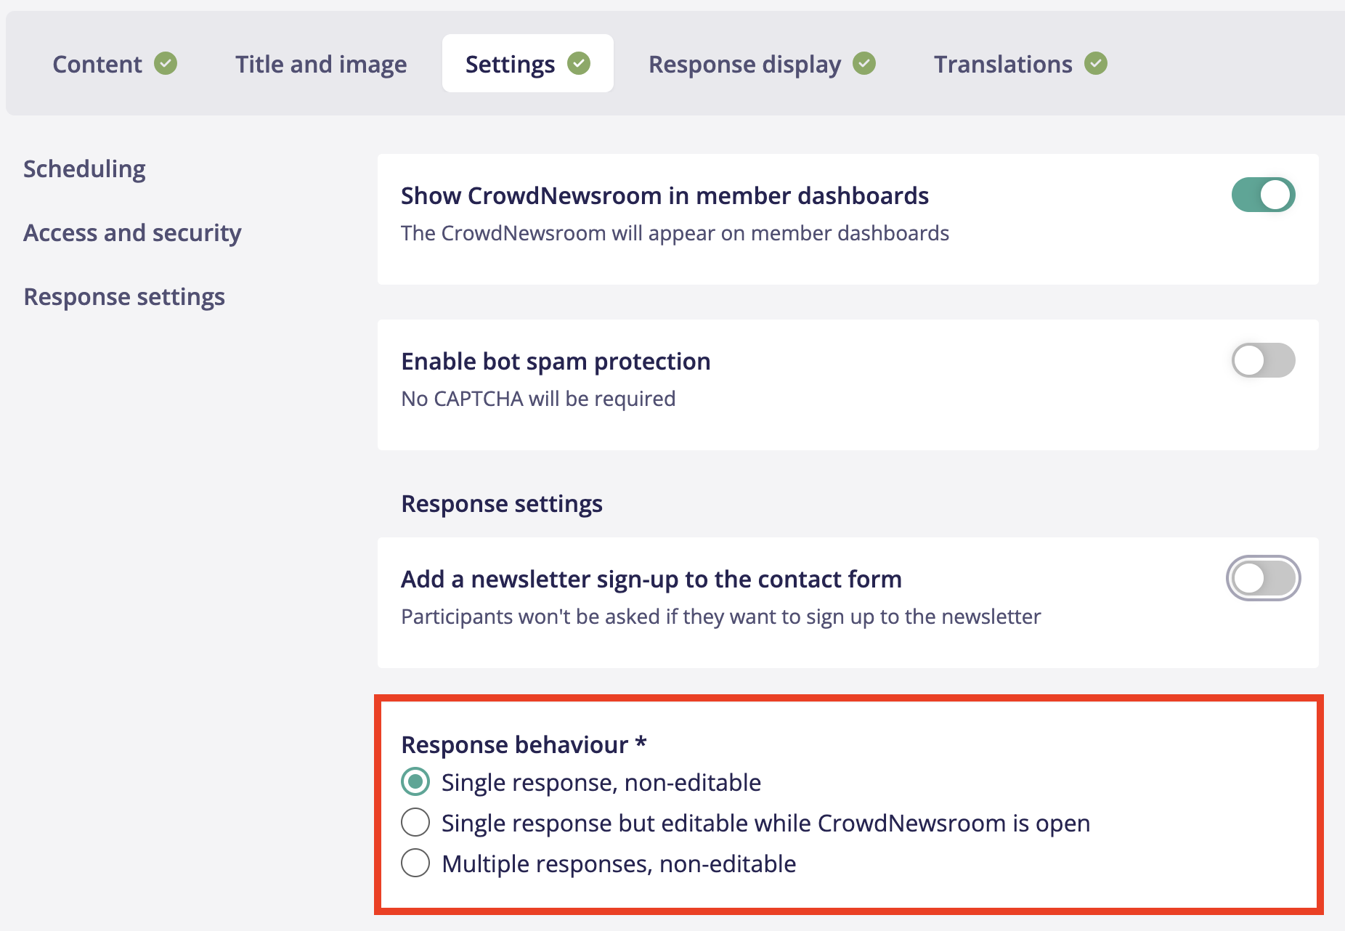The image size is (1345, 931).
Task: Select the Settings tab
Action: click(x=510, y=64)
